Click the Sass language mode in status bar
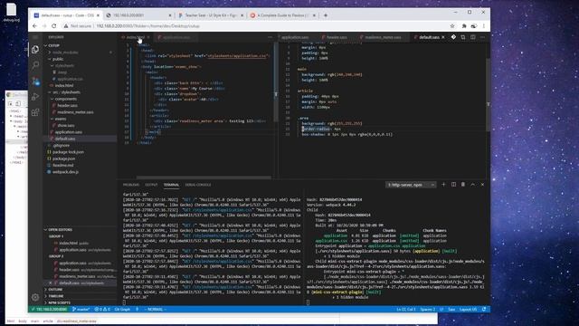The width and height of the screenshot is (579, 326). 451,309
